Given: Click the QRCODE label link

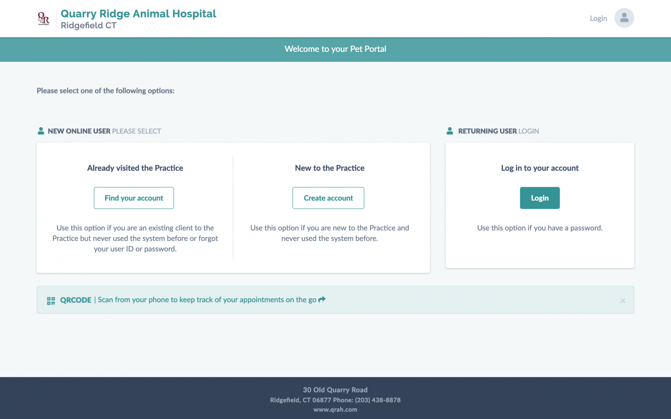Looking at the screenshot, I should [x=76, y=300].
